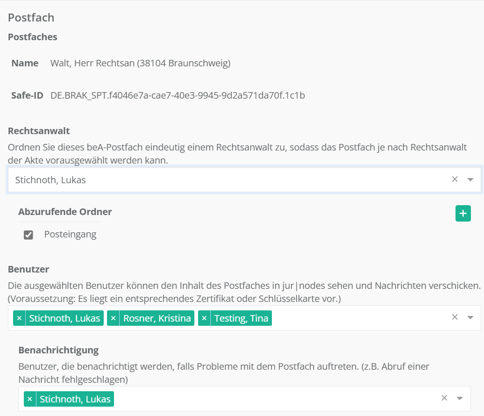Clear the selected Rechtsanwalt with X icon

click(x=455, y=179)
